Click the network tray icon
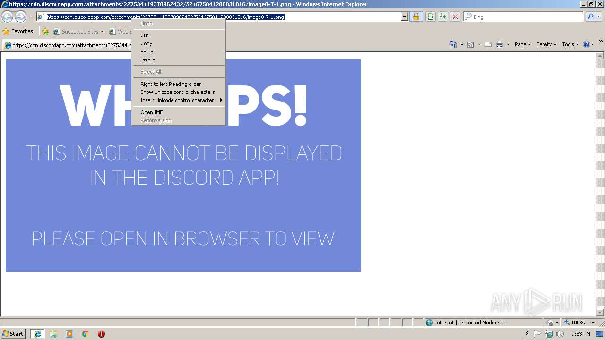This screenshot has width=605, height=340. (549, 334)
